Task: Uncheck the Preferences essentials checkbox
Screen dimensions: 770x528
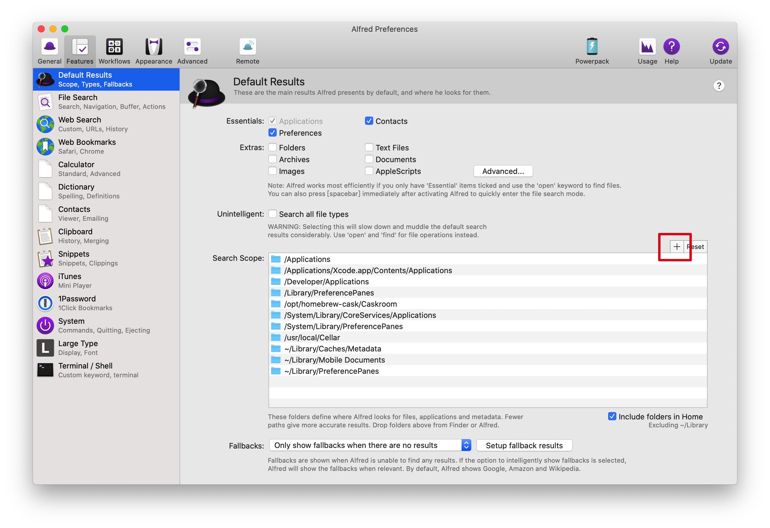Action: pyautogui.click(x=272, y=132)
